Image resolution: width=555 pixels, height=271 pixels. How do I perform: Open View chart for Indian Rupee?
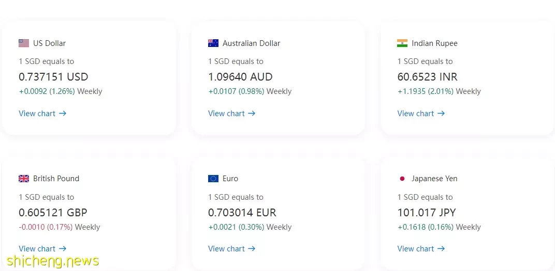point(421,113)
